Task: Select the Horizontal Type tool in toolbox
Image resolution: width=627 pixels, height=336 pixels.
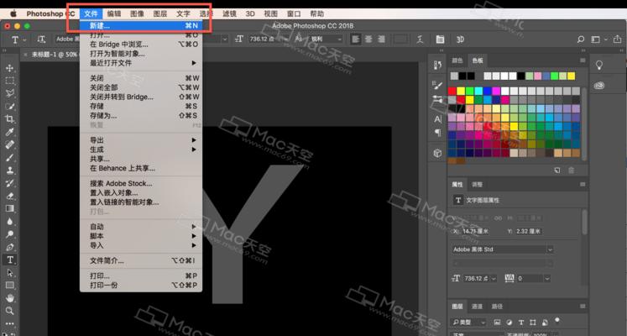Action: pos(9,260)
